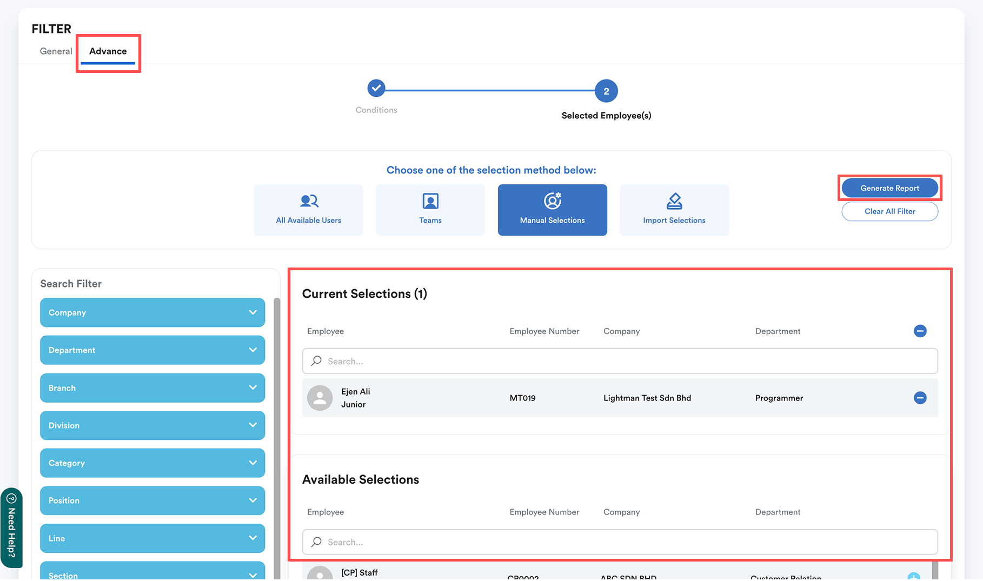Select department value Programmer
Viewport: 983px width, 581px height.
(779, 398)
